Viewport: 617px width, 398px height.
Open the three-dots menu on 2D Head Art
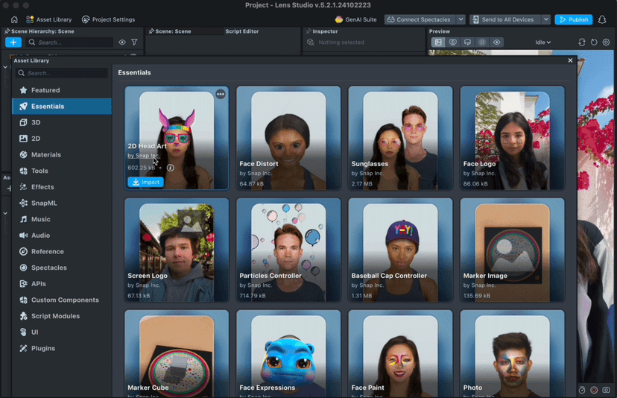(221, 95)
